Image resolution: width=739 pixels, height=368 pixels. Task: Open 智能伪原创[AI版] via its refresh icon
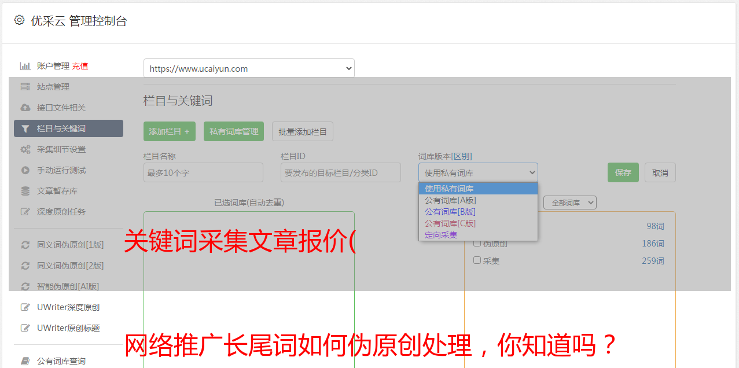point(25,286)
